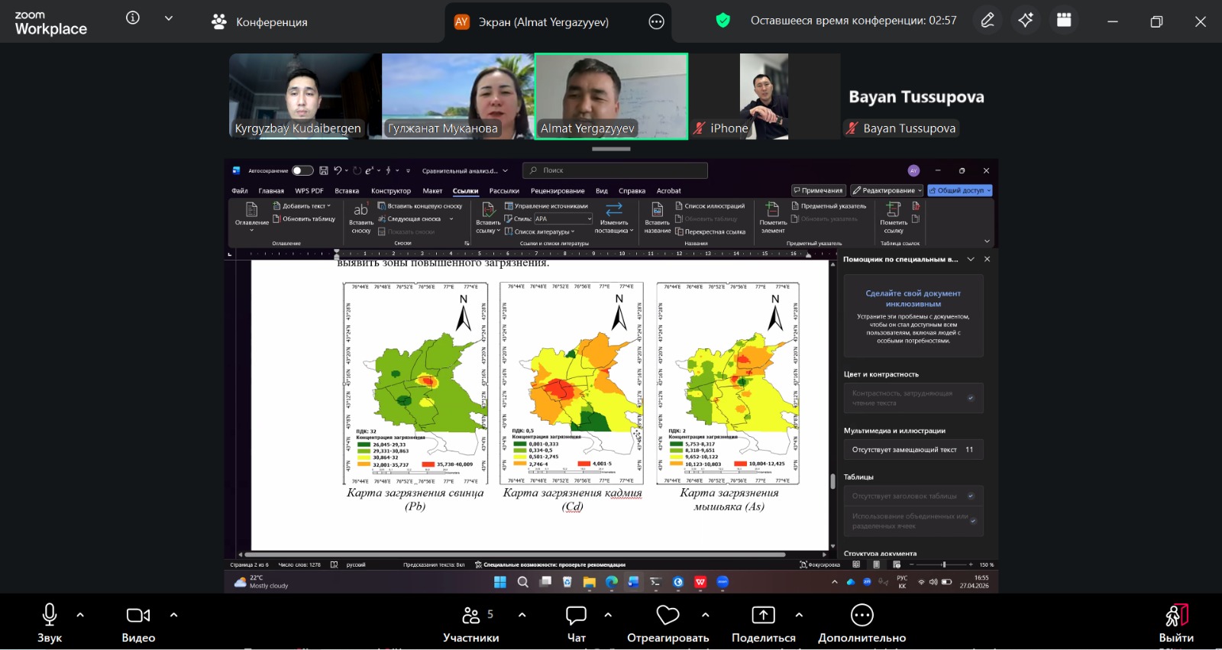Open the Ссылки ribbon tab

pyautogui.click(x=465, y=191)
